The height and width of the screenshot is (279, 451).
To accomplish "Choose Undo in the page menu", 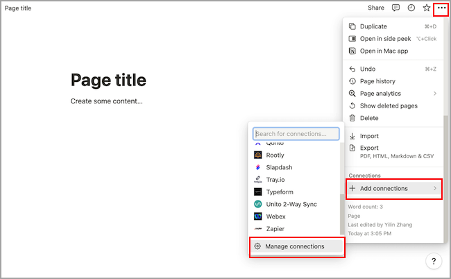I will click(x=393, y=69).
